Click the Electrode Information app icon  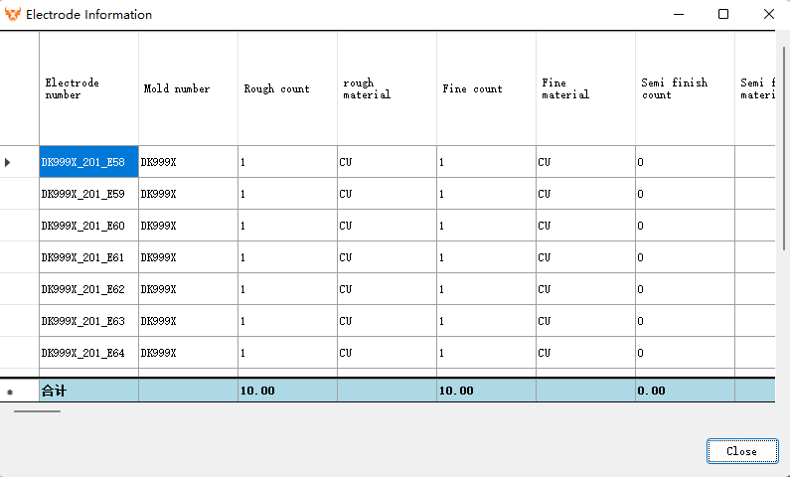(x=13, y=15)
